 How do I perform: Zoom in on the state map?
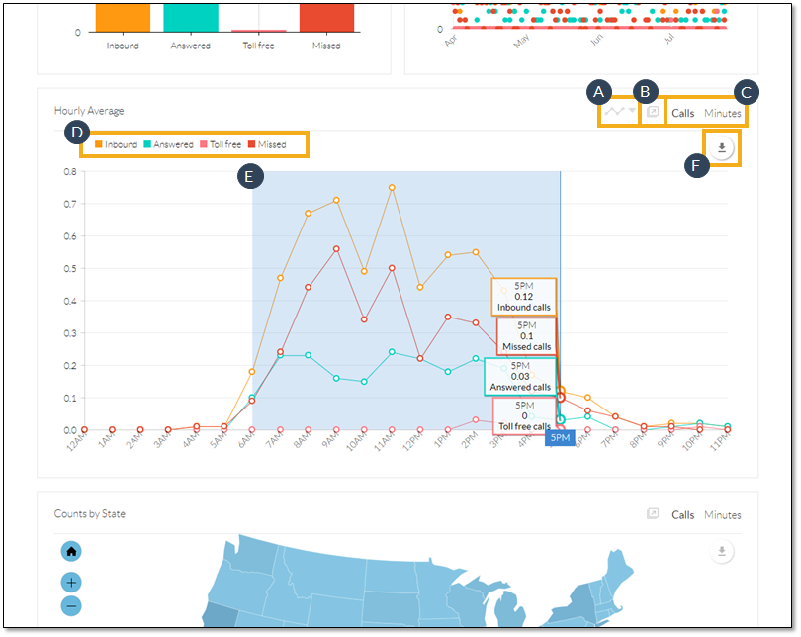click(x=72, y=583)
